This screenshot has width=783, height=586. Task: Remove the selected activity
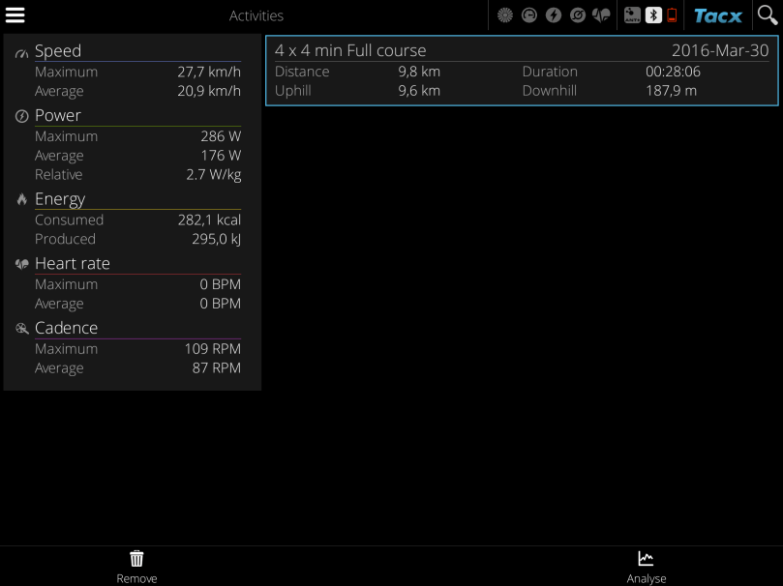[x=136, y=567]
